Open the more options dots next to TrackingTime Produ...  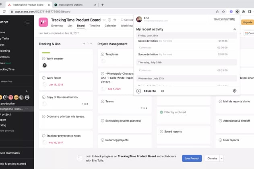coord(27,109)
